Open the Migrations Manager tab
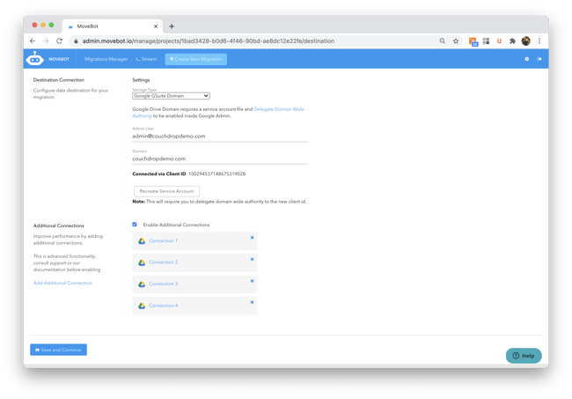The height and width of the screenshot is (399, 572). (x=106, y=59)
